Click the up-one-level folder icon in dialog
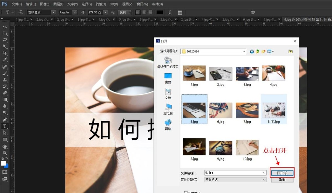The height and width of the screenshot is (193, 332). tap(257, 51)
